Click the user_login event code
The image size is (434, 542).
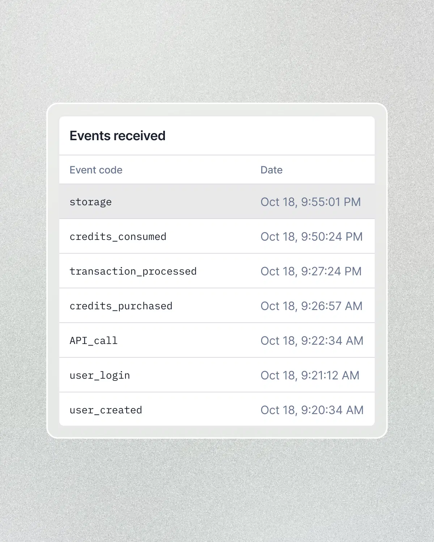(x=100, y=375)
